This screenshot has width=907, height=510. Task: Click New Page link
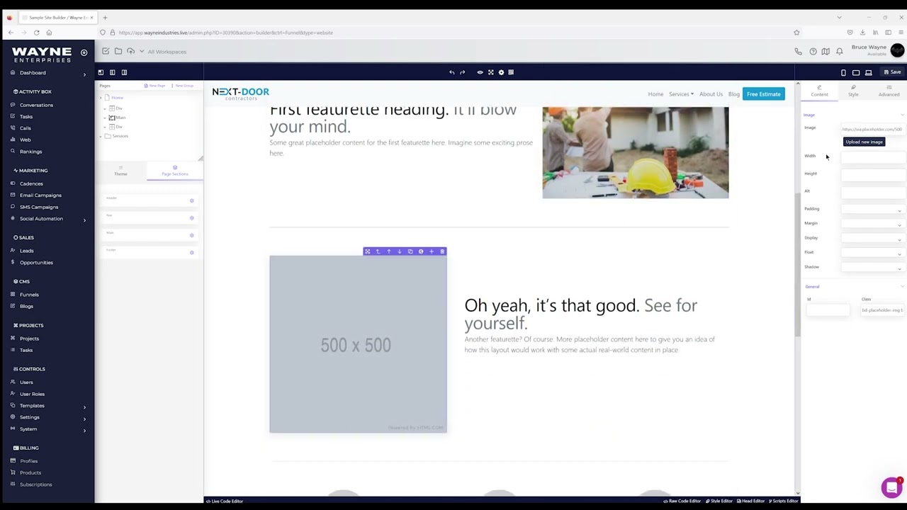click(156, 86)
